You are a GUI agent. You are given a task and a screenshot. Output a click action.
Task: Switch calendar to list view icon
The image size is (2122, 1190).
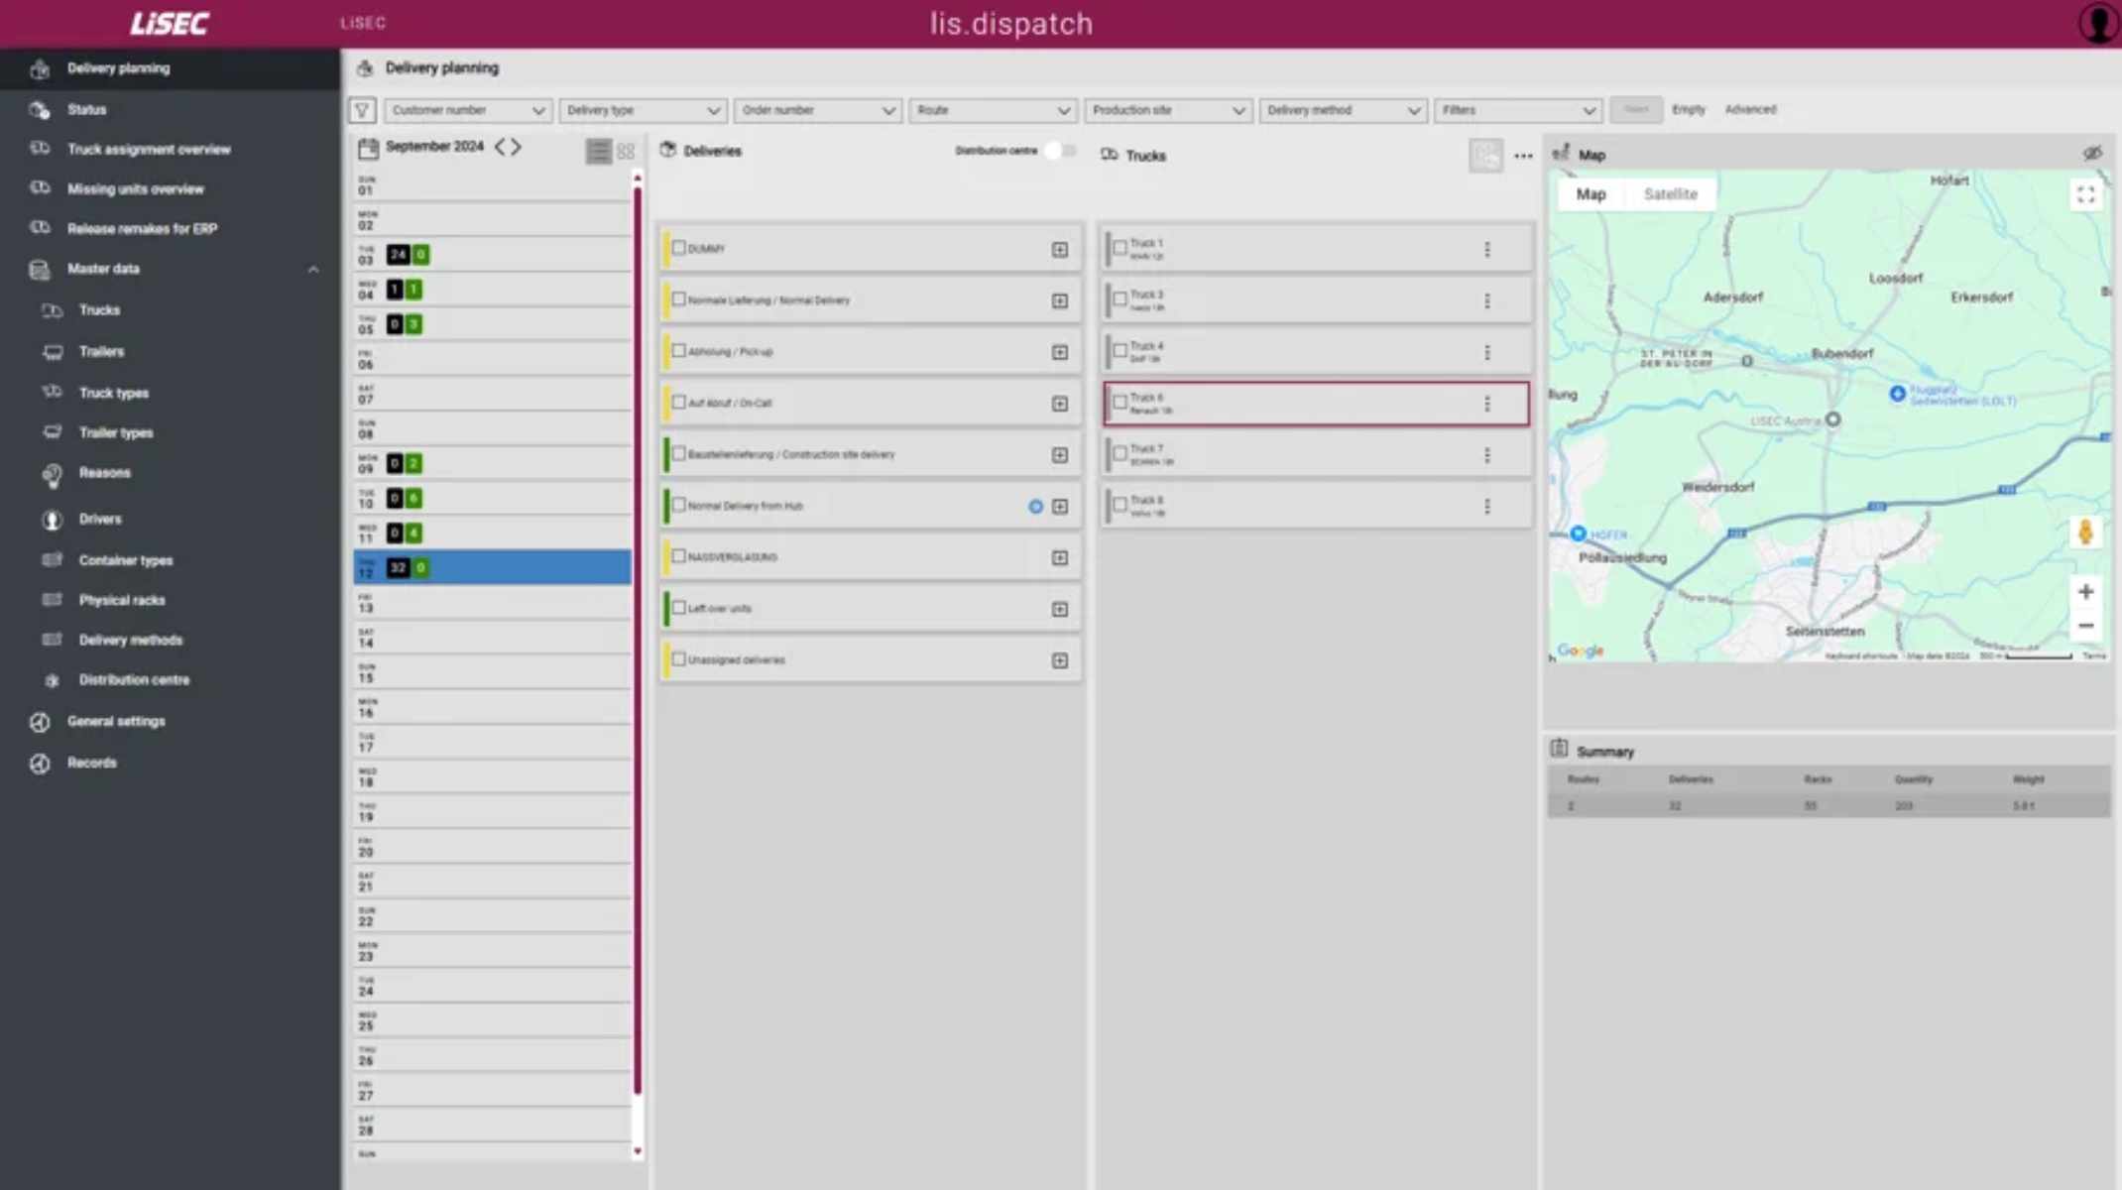coord(598,151)
